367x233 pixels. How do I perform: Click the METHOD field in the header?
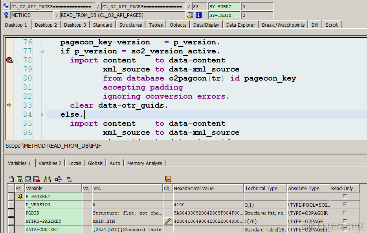[x=32, y=15]
